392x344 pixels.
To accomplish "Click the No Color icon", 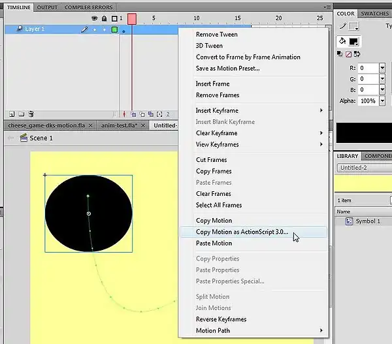I will click(x=348, y=54).
